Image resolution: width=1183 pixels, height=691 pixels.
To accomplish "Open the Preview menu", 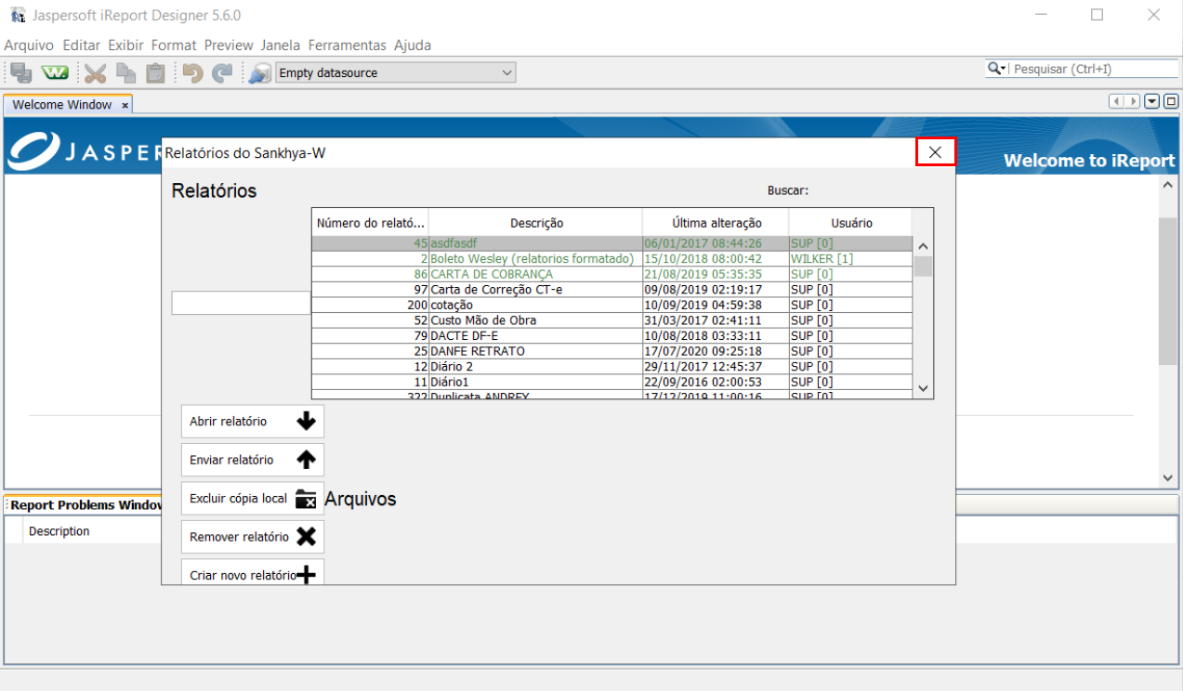I will 229,45.
